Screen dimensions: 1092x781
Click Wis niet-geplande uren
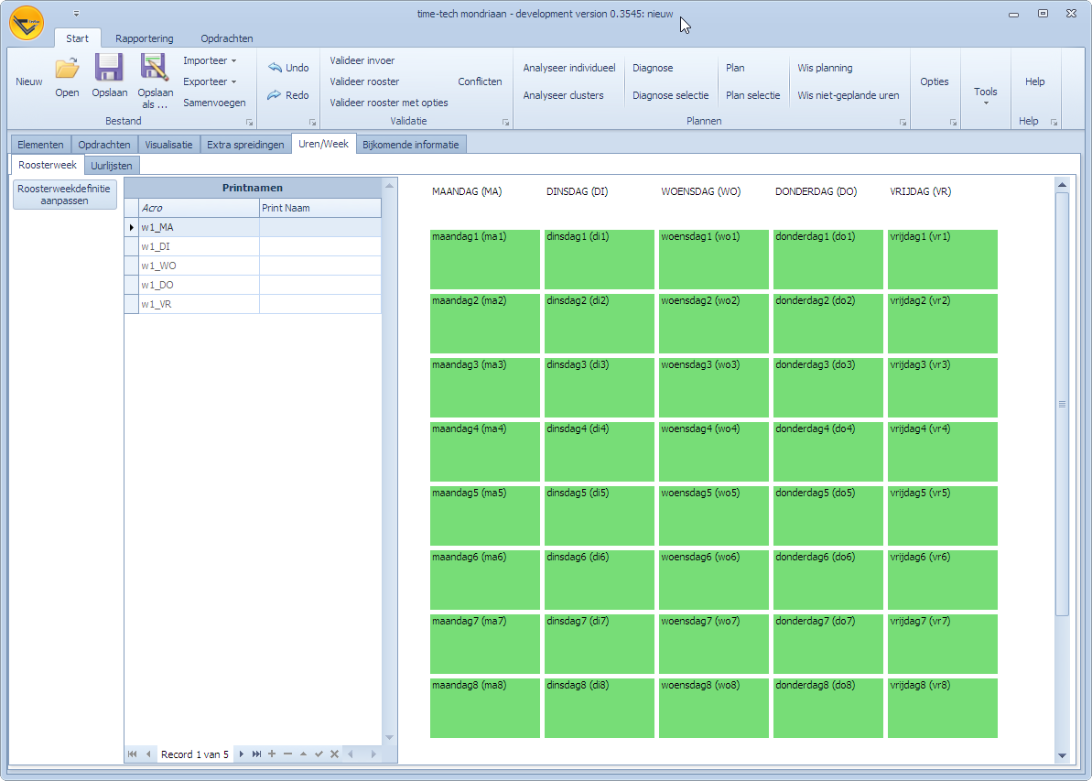(x=849, y=95)
